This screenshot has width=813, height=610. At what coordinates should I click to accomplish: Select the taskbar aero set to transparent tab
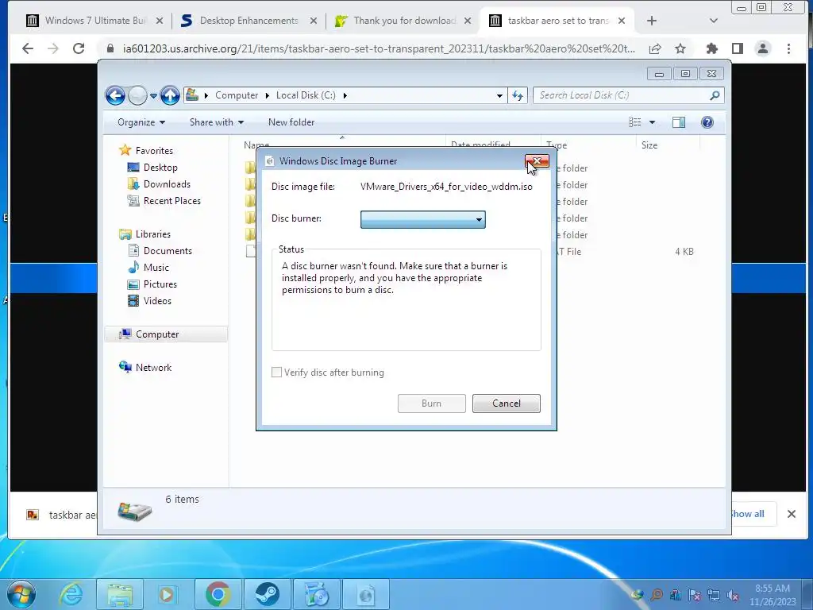558,21
